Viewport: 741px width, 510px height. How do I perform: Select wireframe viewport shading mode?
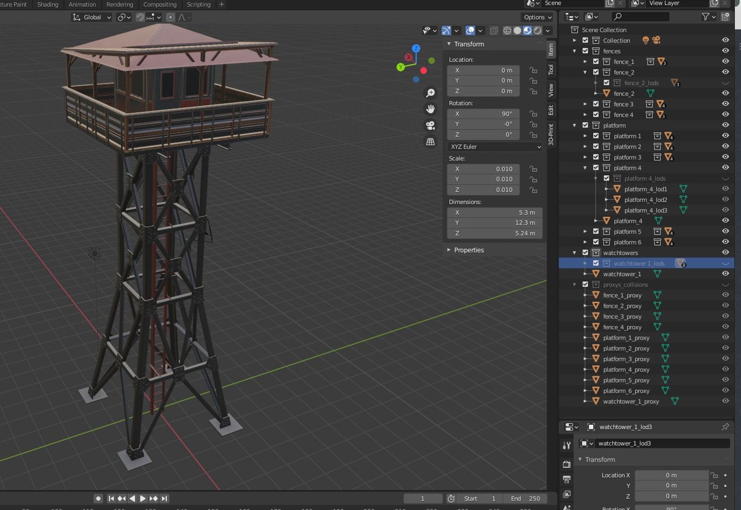507,30
